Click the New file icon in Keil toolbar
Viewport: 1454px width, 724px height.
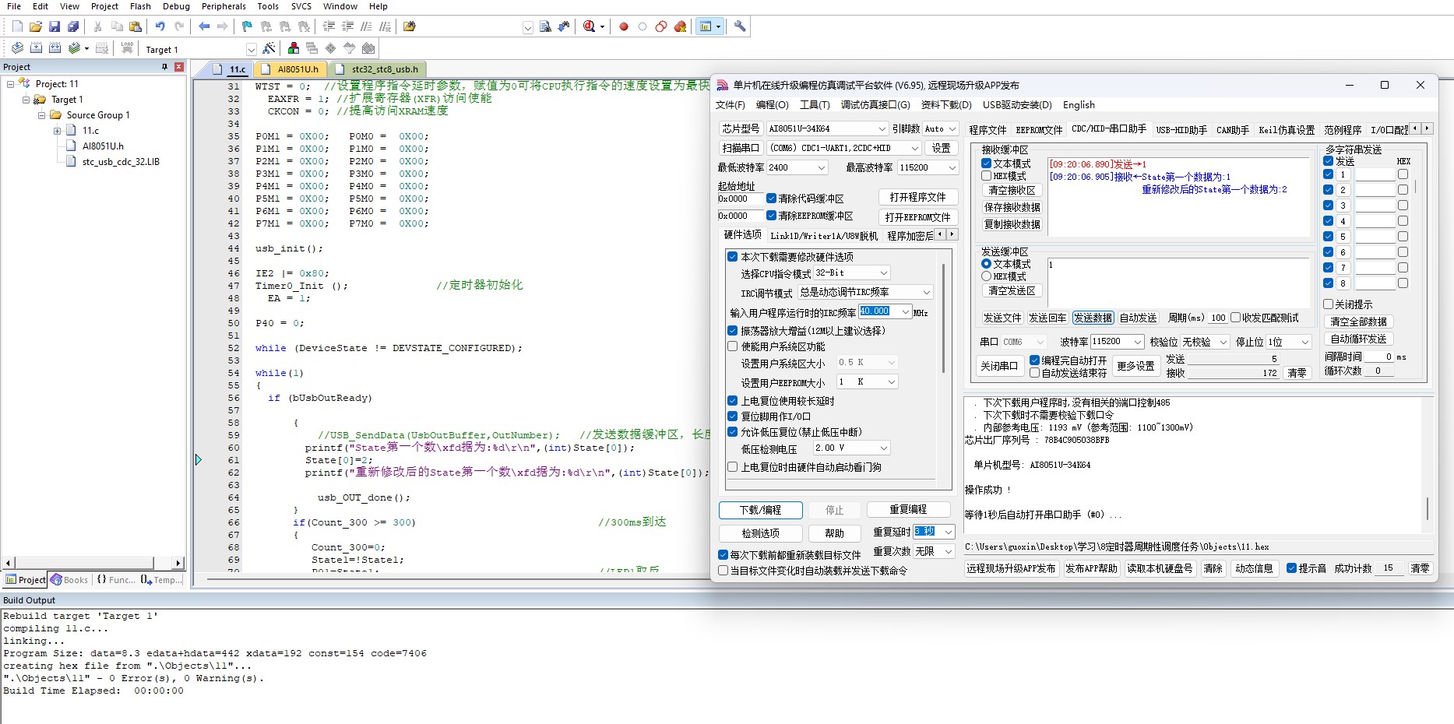coord(17,26)
